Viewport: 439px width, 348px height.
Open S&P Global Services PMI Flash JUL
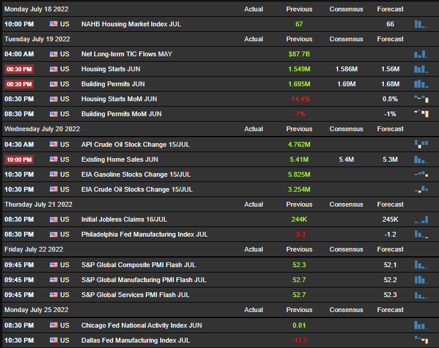135,295
